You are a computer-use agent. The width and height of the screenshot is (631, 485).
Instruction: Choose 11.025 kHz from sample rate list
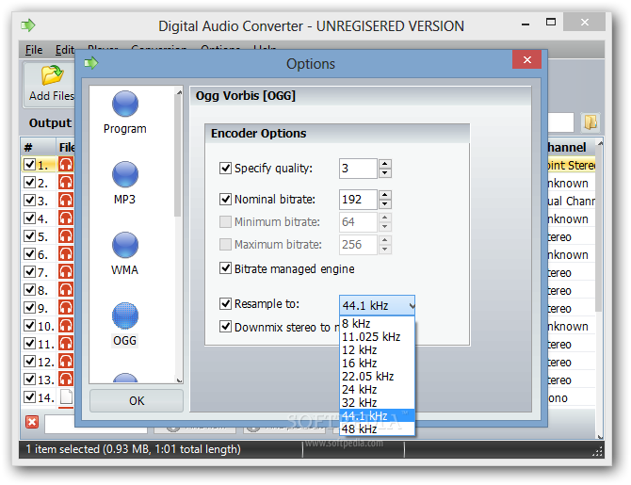(377, 336)
